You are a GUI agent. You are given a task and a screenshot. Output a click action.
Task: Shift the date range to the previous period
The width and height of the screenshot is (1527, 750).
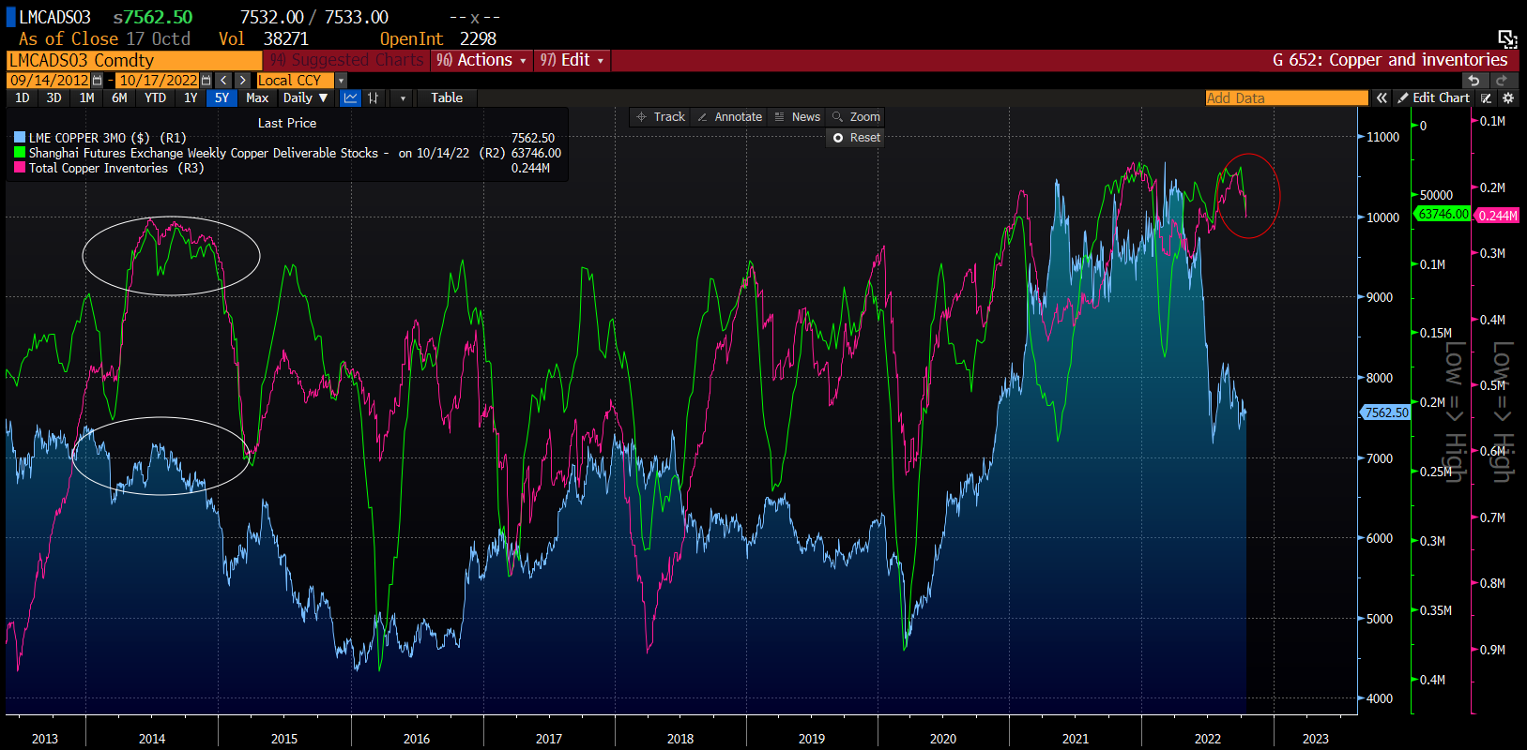[223, 81]
